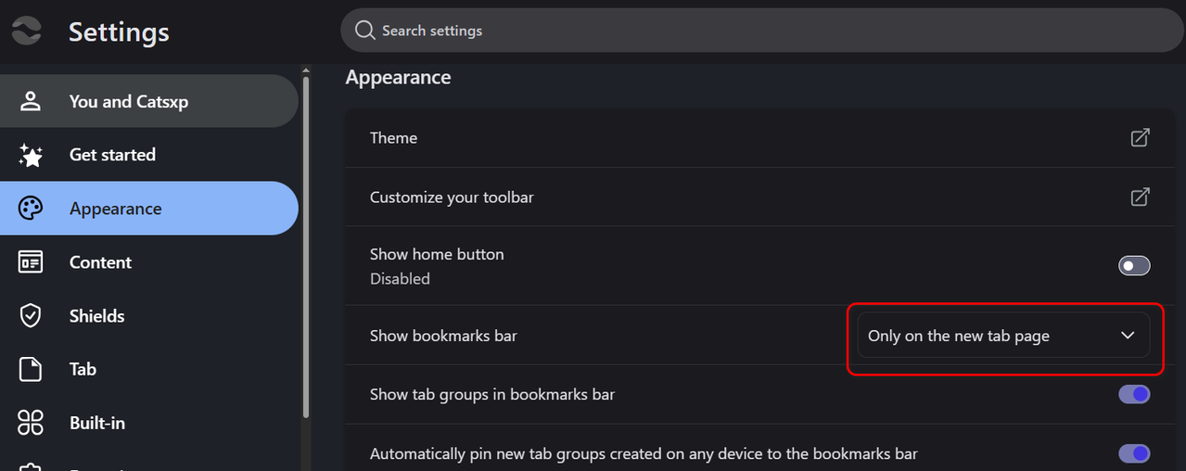The image size is (1186, 471).
Task: Click the Content newspaper icon
Action: (31, 262)
